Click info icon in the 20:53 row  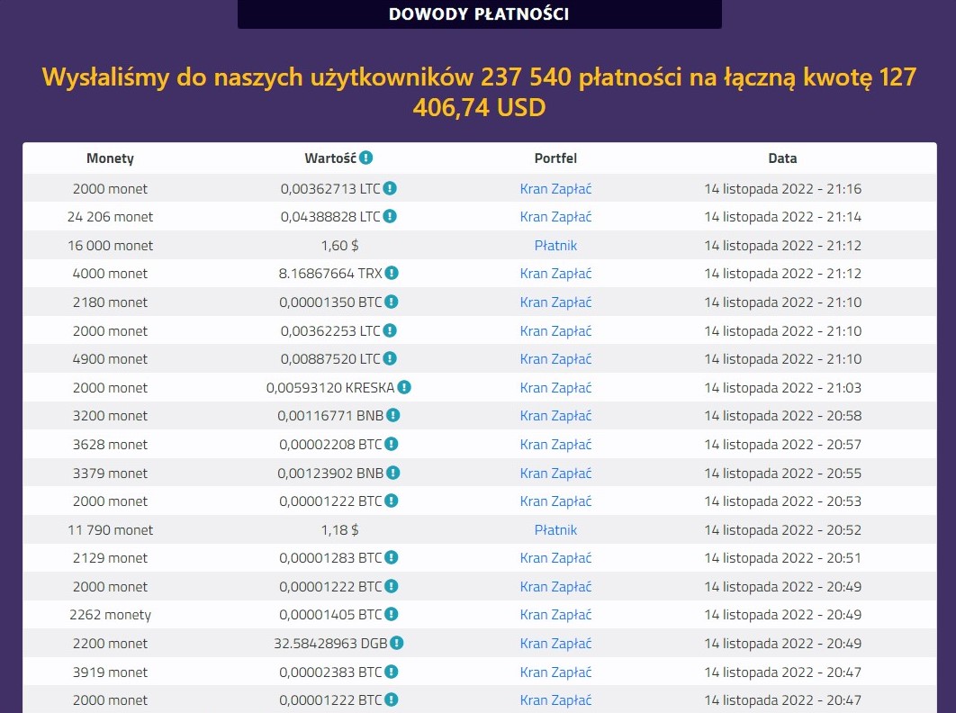tap(392, 501)
